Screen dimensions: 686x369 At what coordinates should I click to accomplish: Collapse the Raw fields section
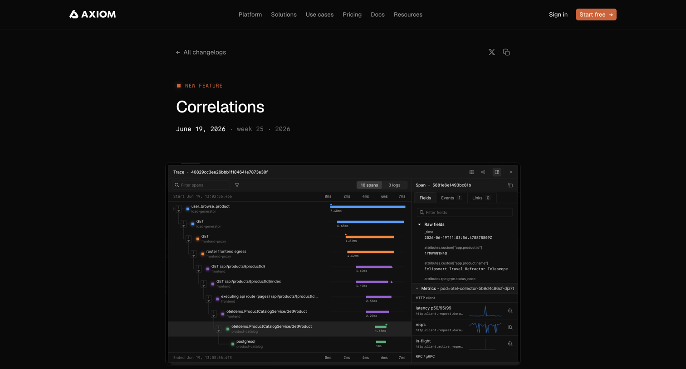420,224
